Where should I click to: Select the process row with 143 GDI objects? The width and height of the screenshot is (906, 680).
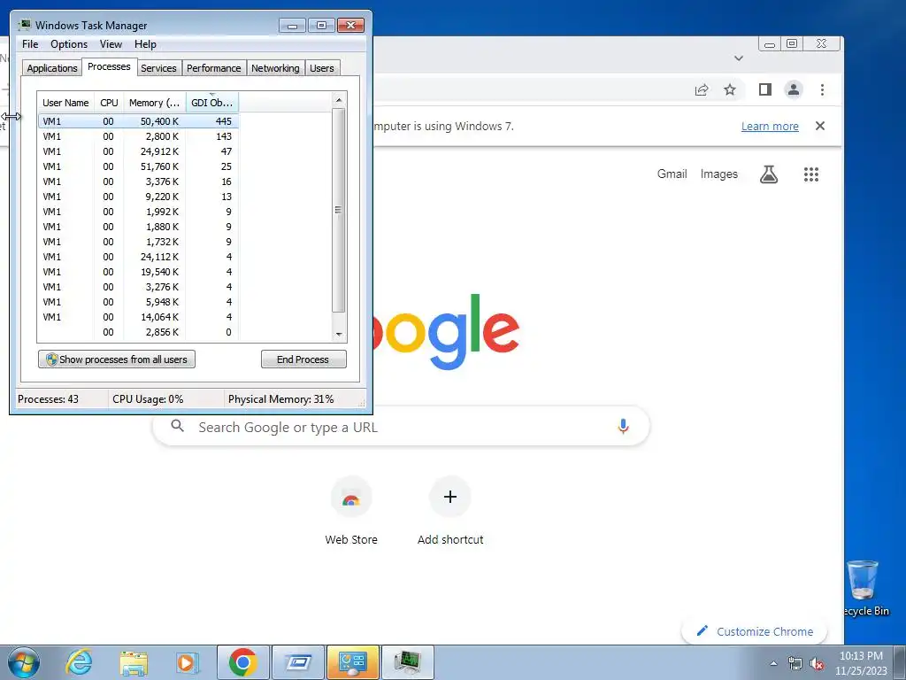pyautogui.click(x=139, y=136)
